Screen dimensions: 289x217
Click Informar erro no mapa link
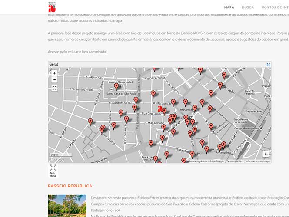coord(257,161)
